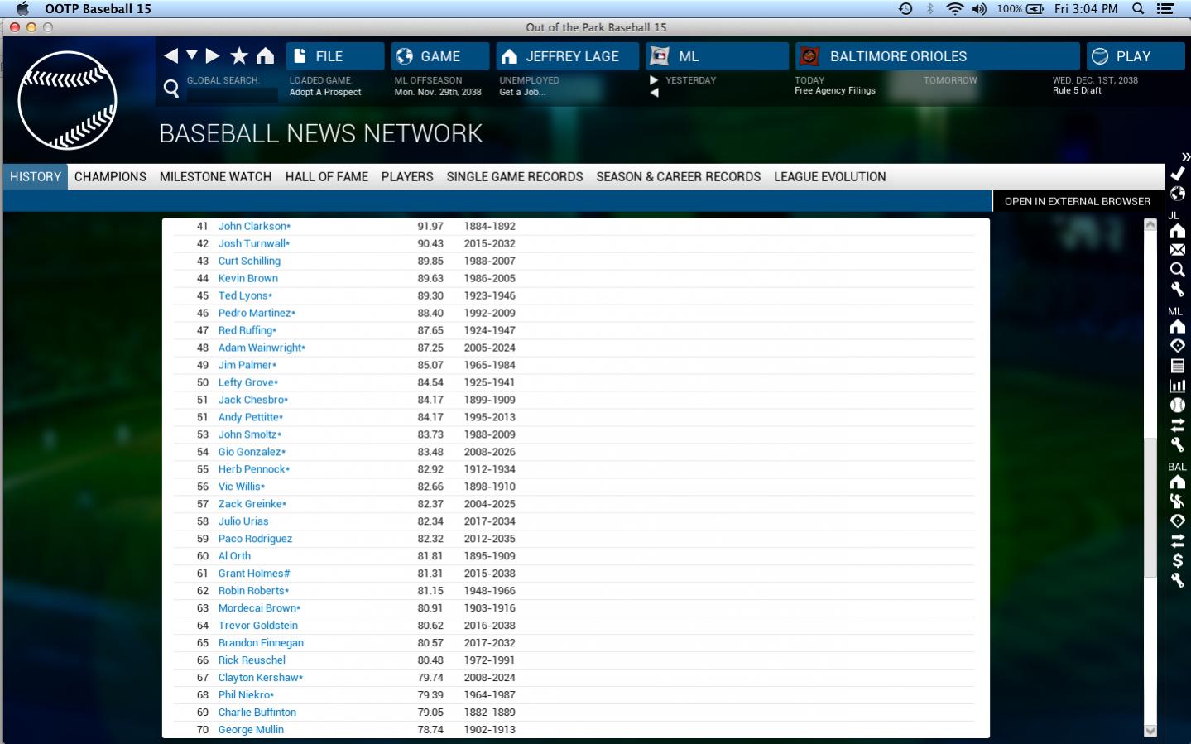Open Grant Holmes player link
1191x744 pixels.
(254, 574)
